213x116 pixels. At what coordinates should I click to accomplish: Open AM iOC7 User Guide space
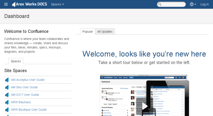point(25,95)
